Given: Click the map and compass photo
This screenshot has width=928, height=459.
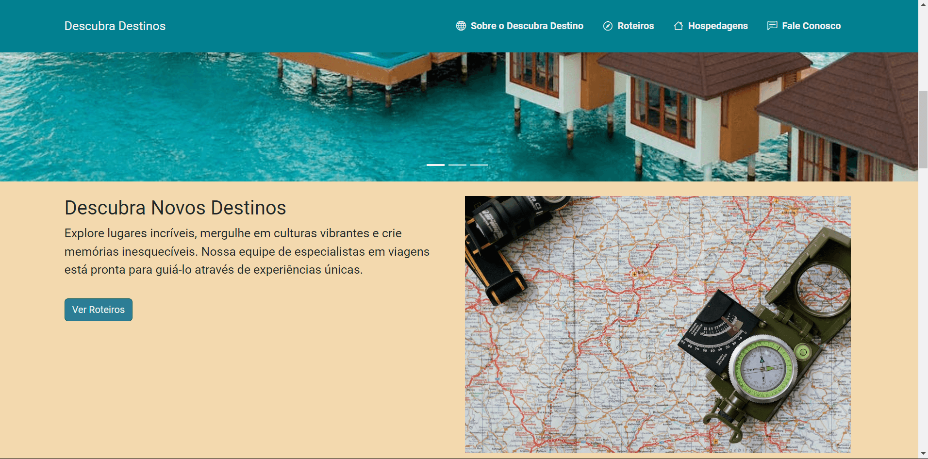Looking at the screenshot, I should point(657,324).
